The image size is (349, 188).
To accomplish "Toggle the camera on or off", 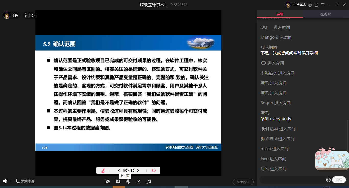I will [x=108, y=181].
